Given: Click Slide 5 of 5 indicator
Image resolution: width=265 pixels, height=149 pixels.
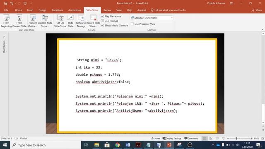Looking at the screenshot, I should (x=7, y=138).
